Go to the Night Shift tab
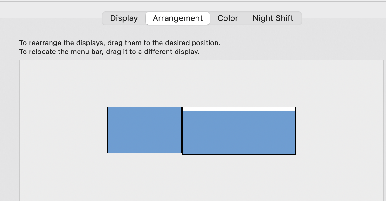386x201 pixels. point(273,18)
